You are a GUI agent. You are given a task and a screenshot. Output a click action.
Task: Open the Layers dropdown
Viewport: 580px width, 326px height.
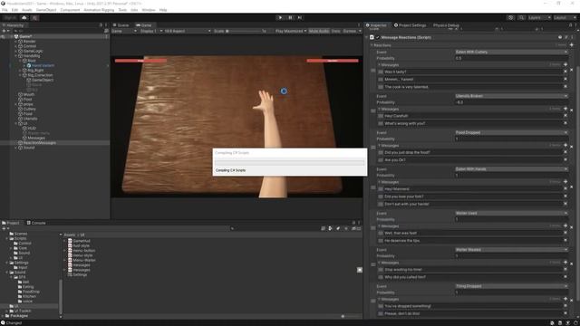tap(539, 17)
